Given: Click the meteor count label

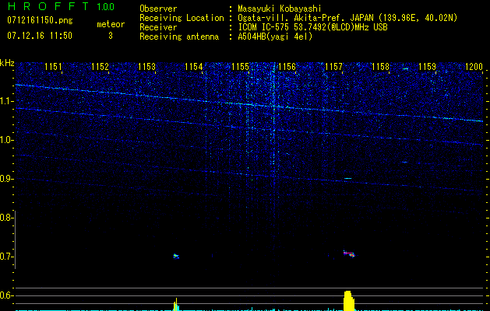Looking at the screenshot, I should click(x=111, y=24).
